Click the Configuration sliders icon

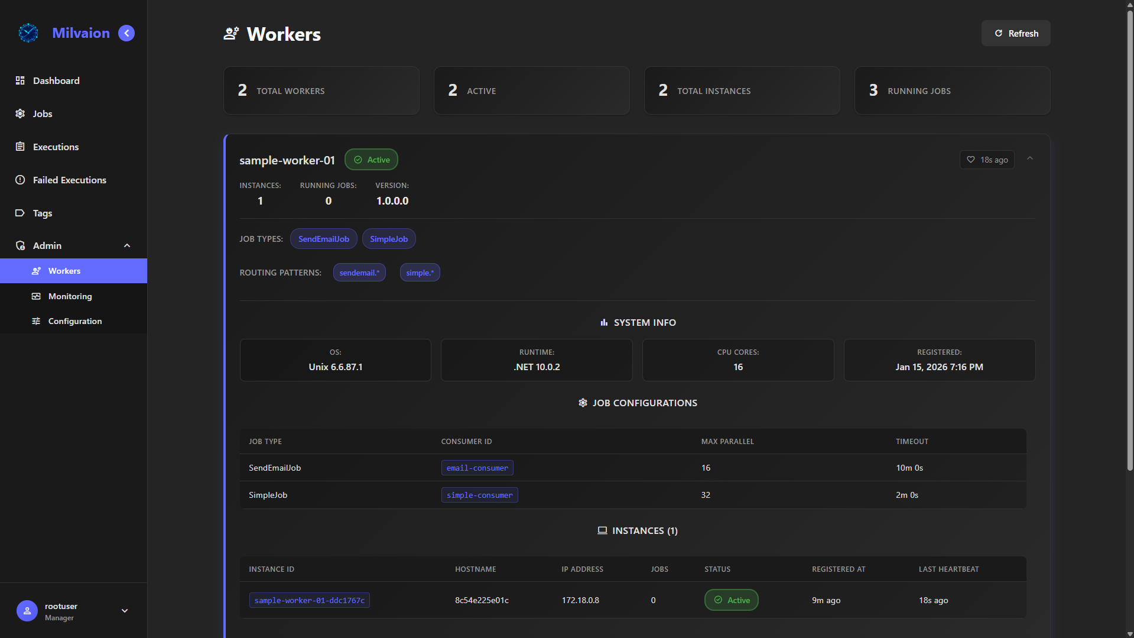pos(36,321)
